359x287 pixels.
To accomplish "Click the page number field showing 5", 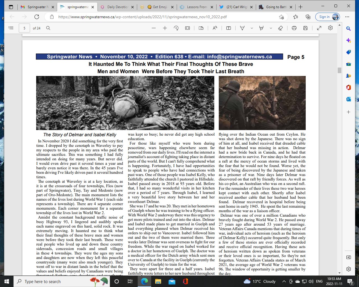I will click(24, 28).
